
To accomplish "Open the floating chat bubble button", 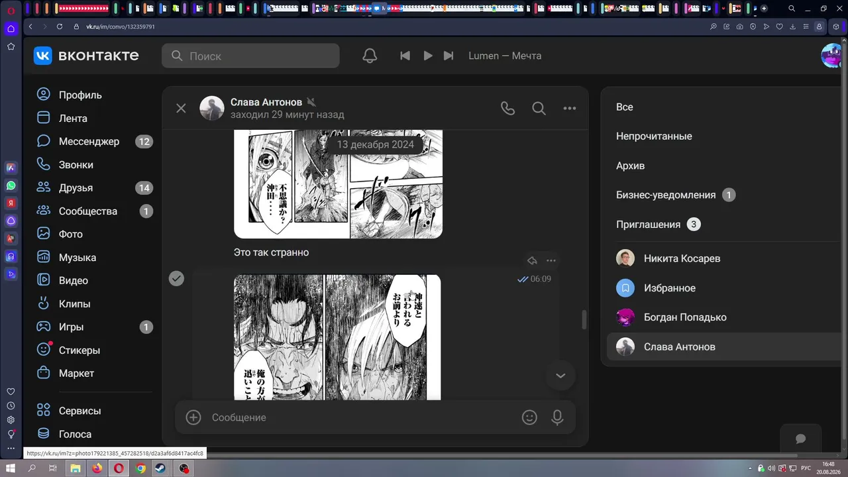I will pos(801,439).
